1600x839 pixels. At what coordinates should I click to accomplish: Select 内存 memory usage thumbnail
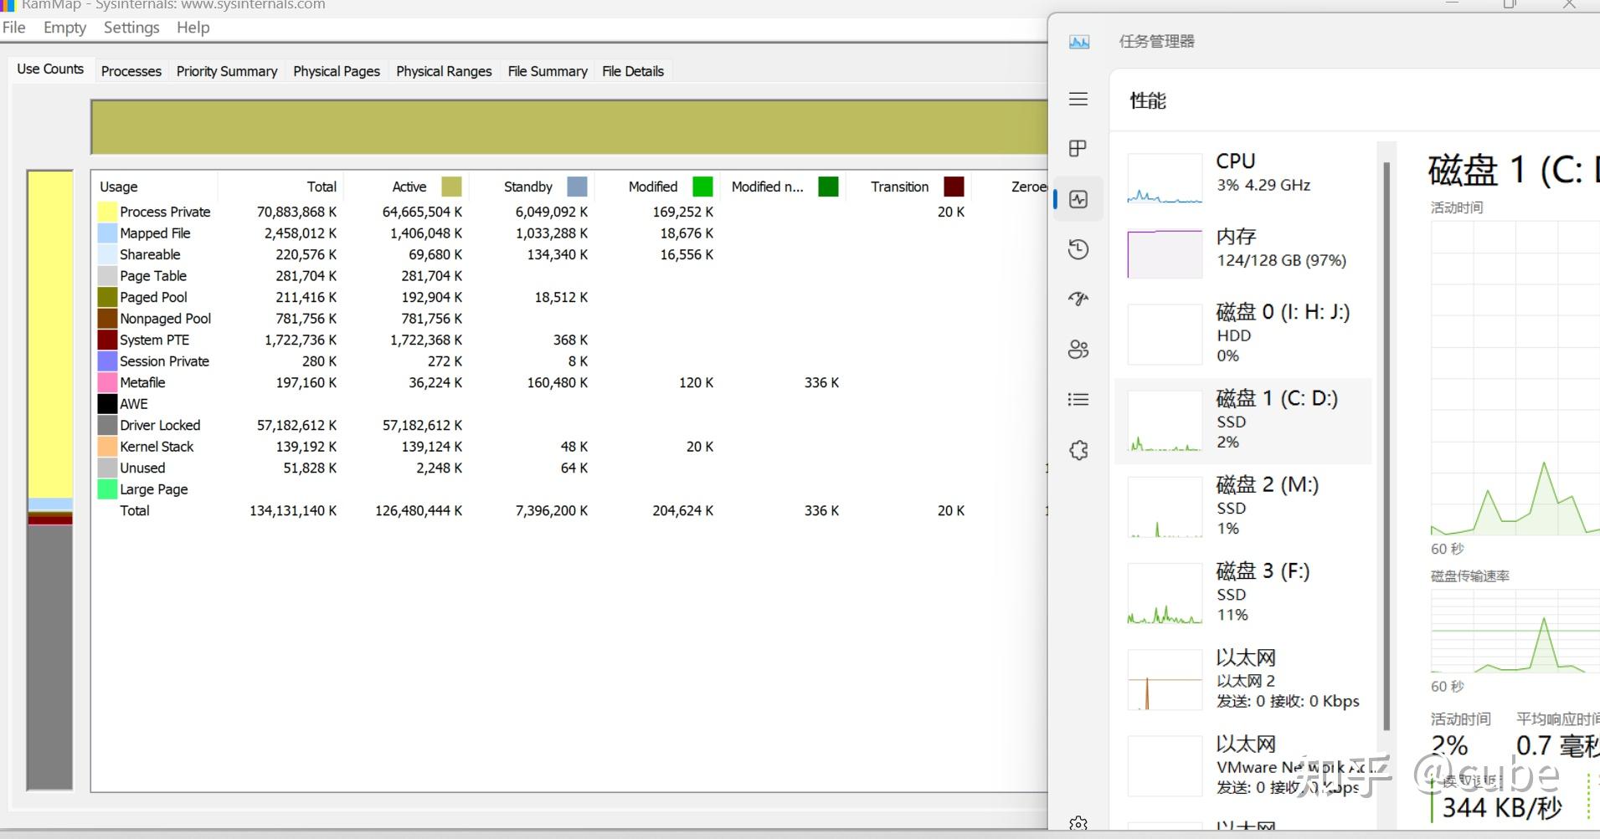[x=1165, y=254]
